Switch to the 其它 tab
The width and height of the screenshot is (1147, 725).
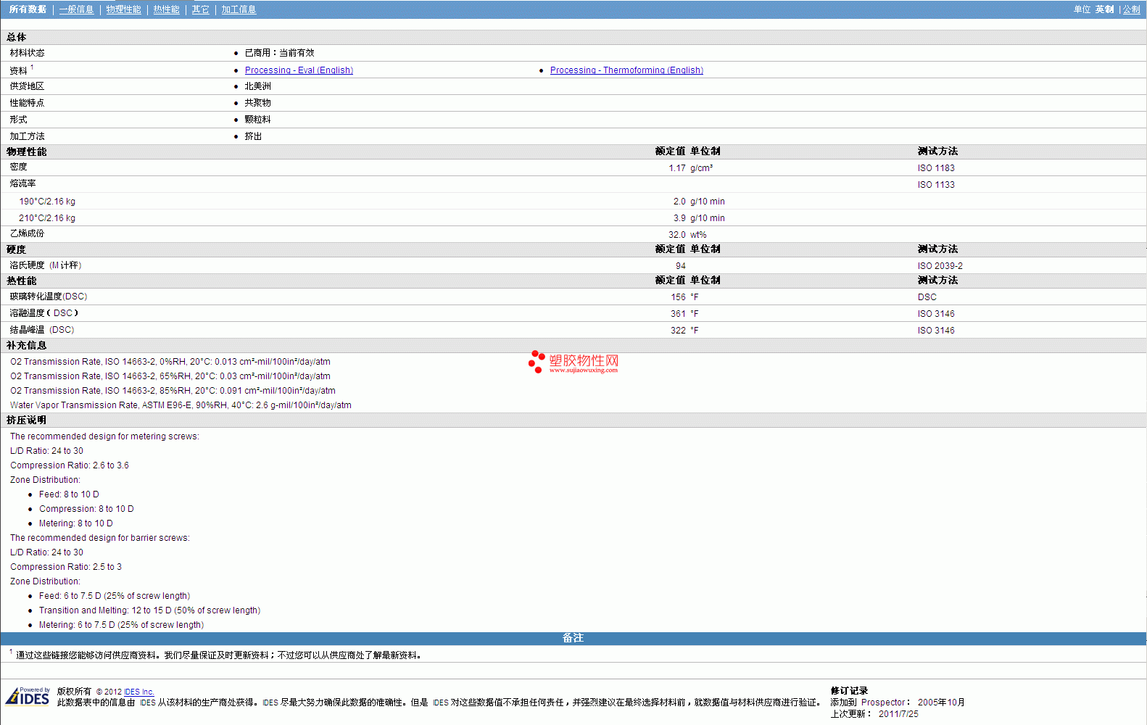tap(201, 9)
